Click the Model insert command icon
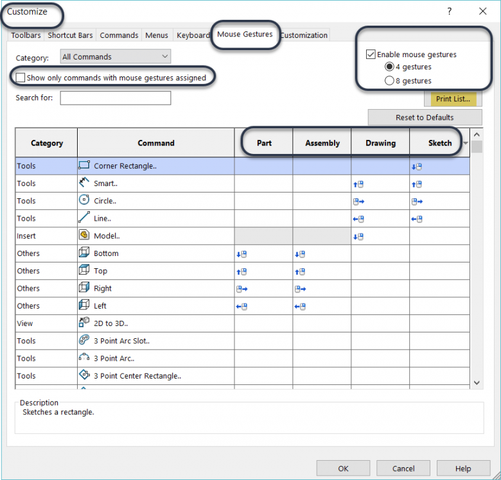Image resolution: width=501 pixels, height=480 pixels. click(x=84, y=235)
